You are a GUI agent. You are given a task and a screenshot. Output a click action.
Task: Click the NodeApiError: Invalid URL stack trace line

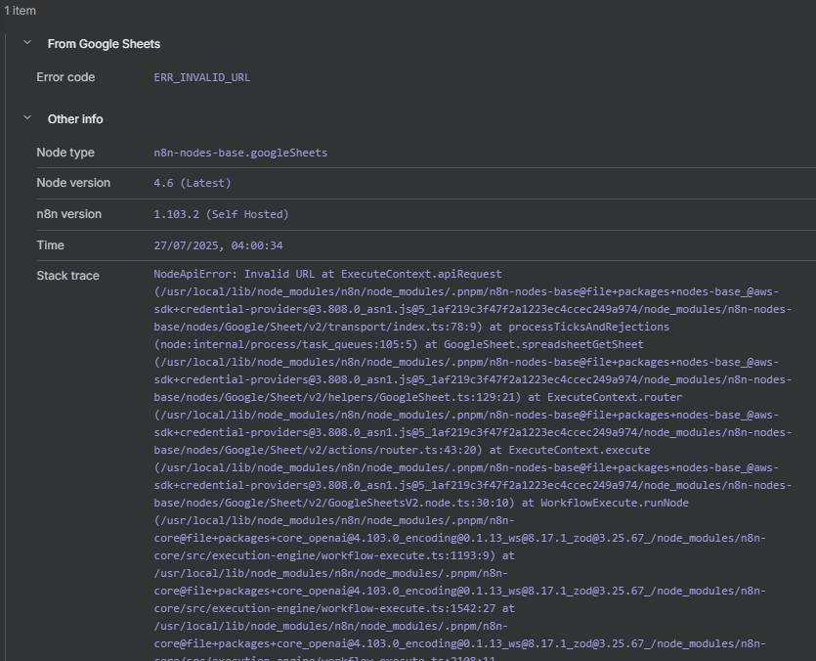[327, 274]
